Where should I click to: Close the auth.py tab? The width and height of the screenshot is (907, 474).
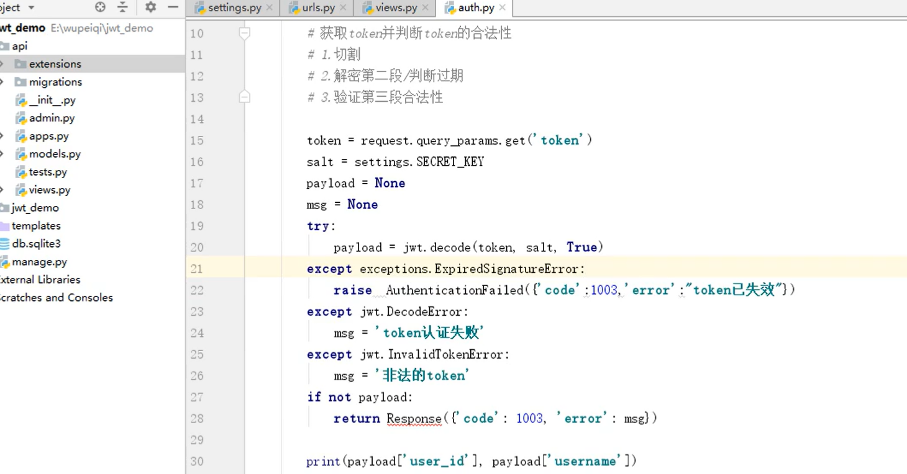pyautogui.click(x=502, y=8)
